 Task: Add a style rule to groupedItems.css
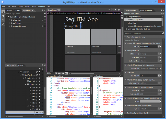click(x=45, y=26)
